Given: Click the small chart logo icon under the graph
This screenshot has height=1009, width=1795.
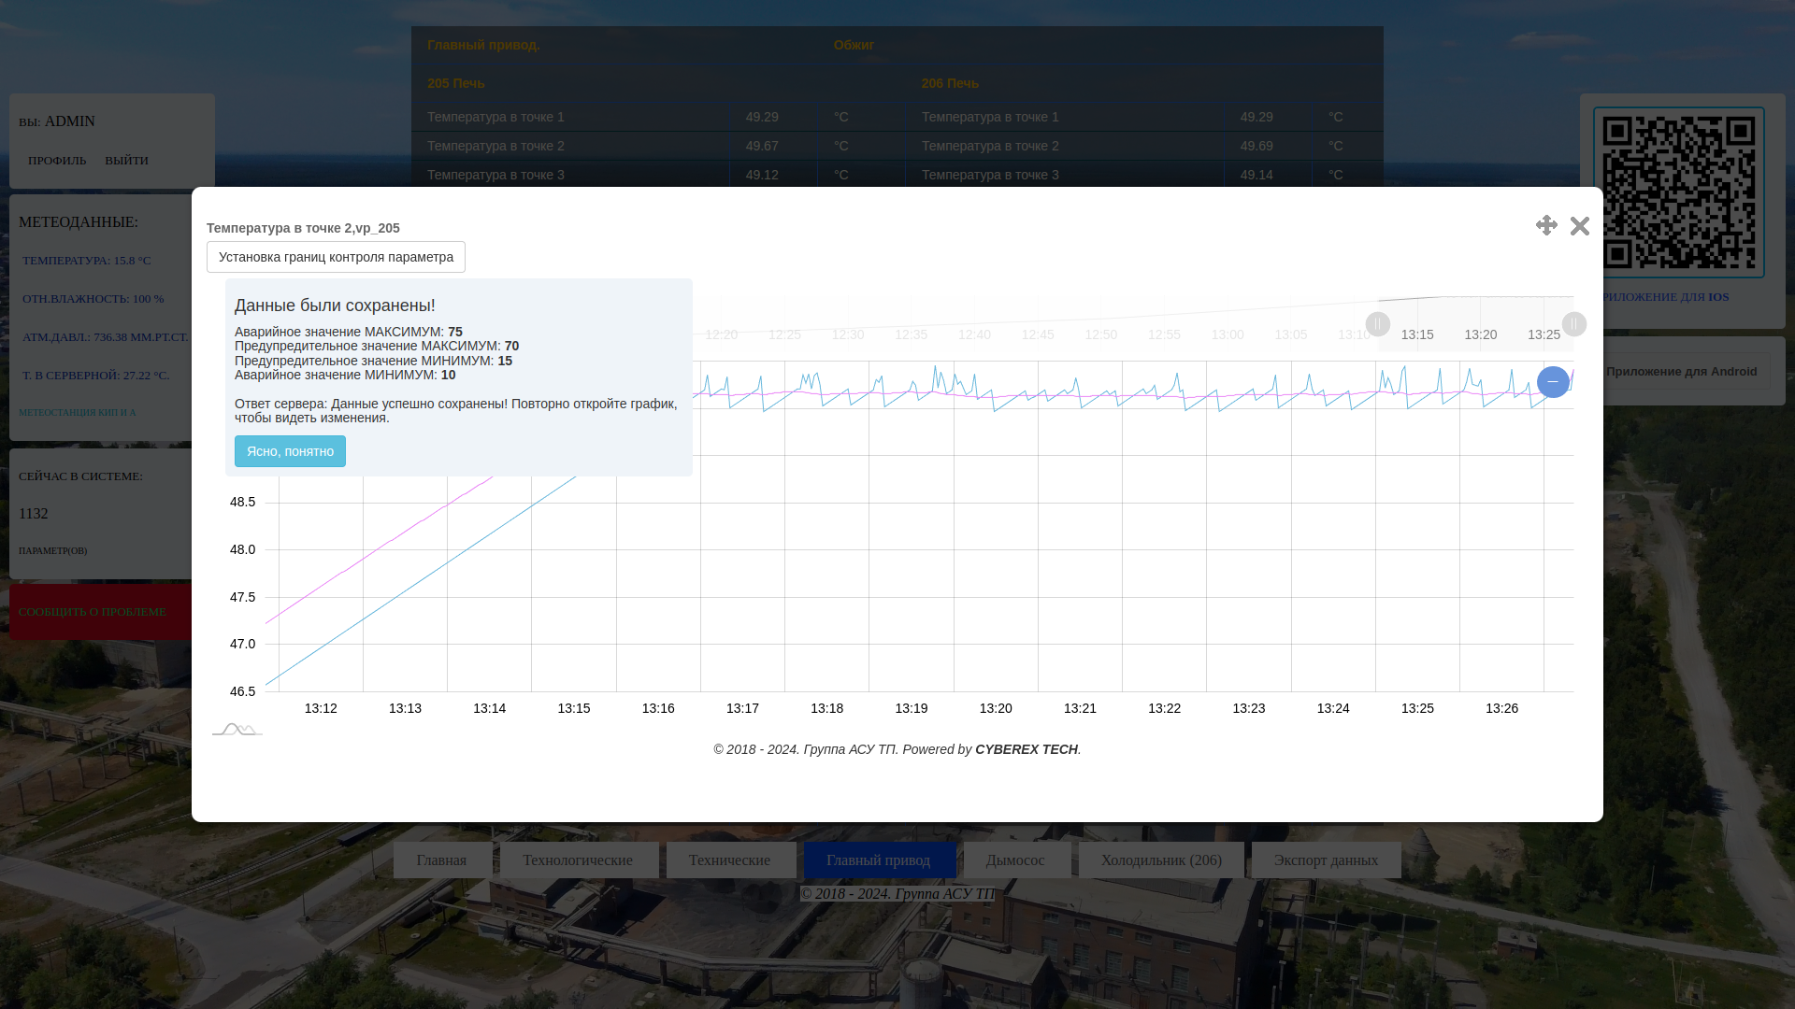Looking at the screenshot, I should tap(237, 729).
